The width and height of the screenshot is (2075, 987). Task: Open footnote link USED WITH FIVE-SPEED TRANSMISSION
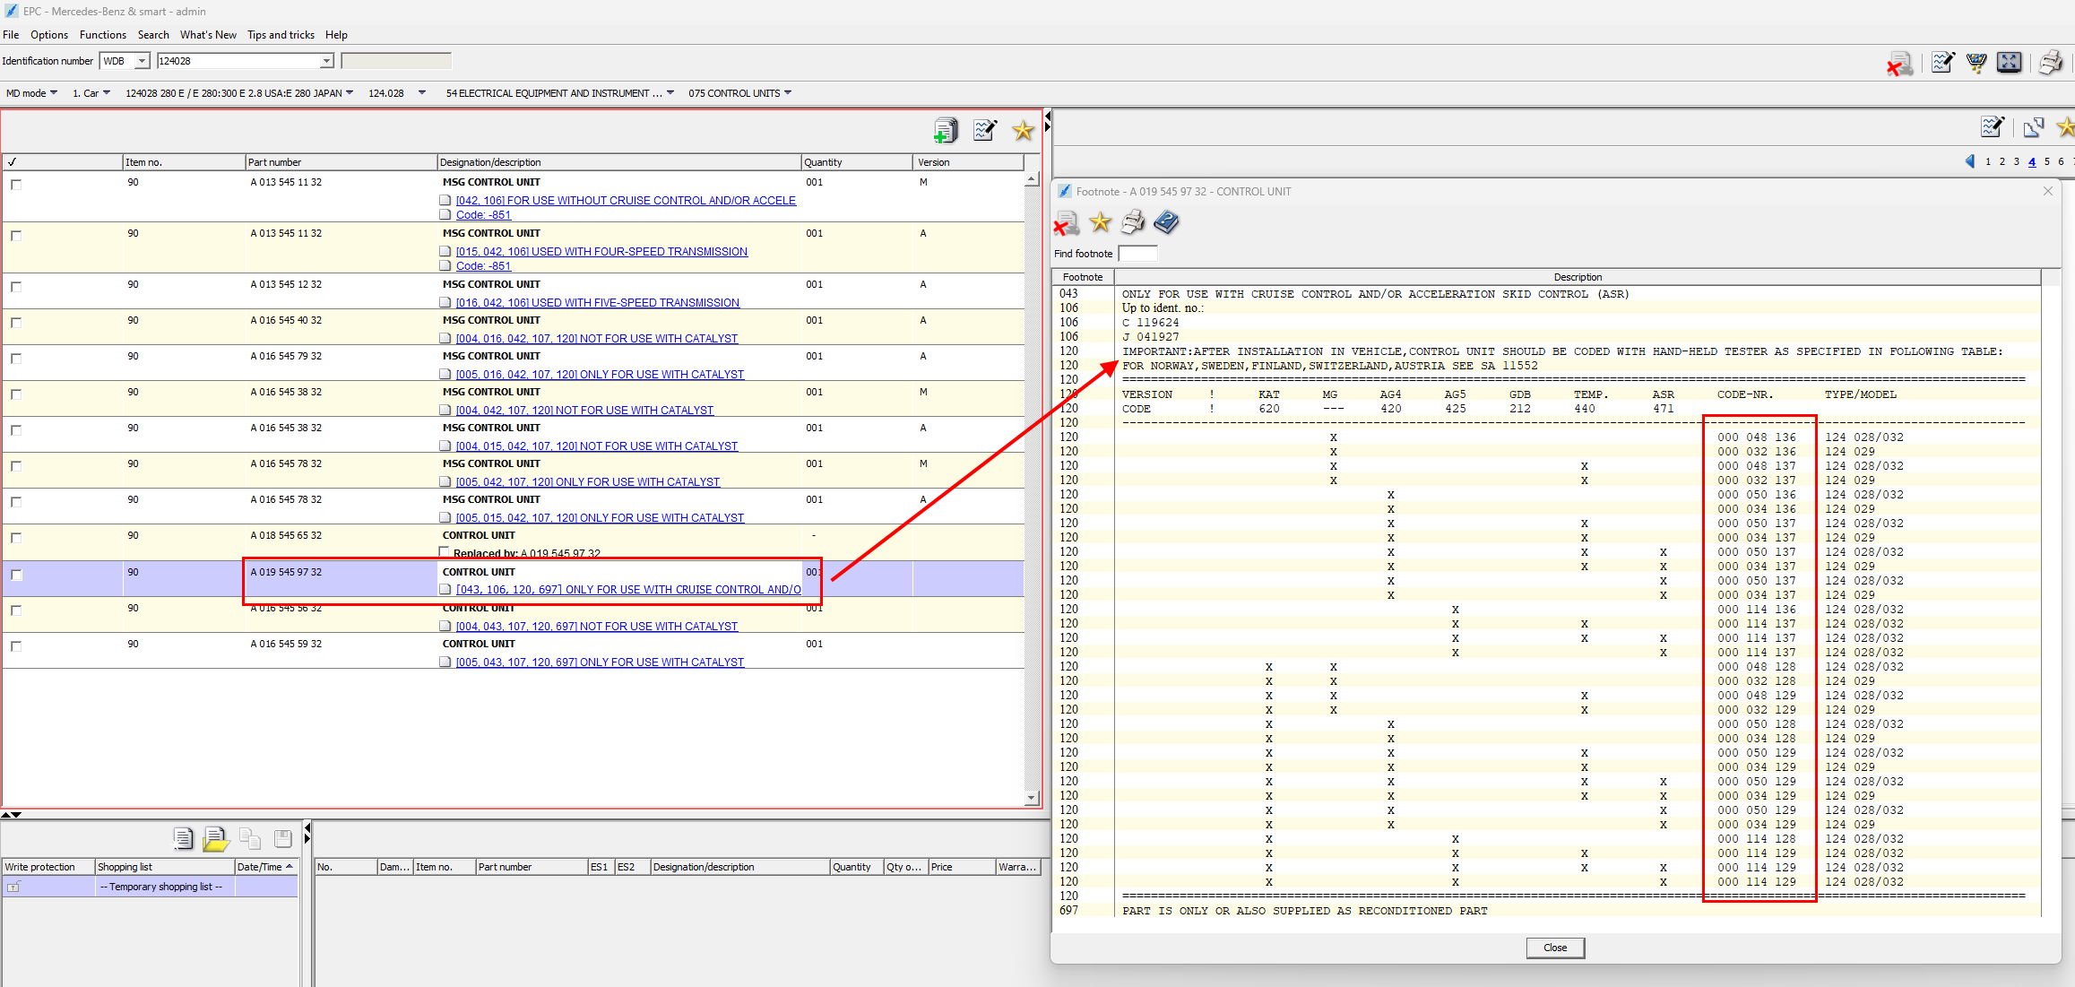pyautogui.click(x=597, y=303)
